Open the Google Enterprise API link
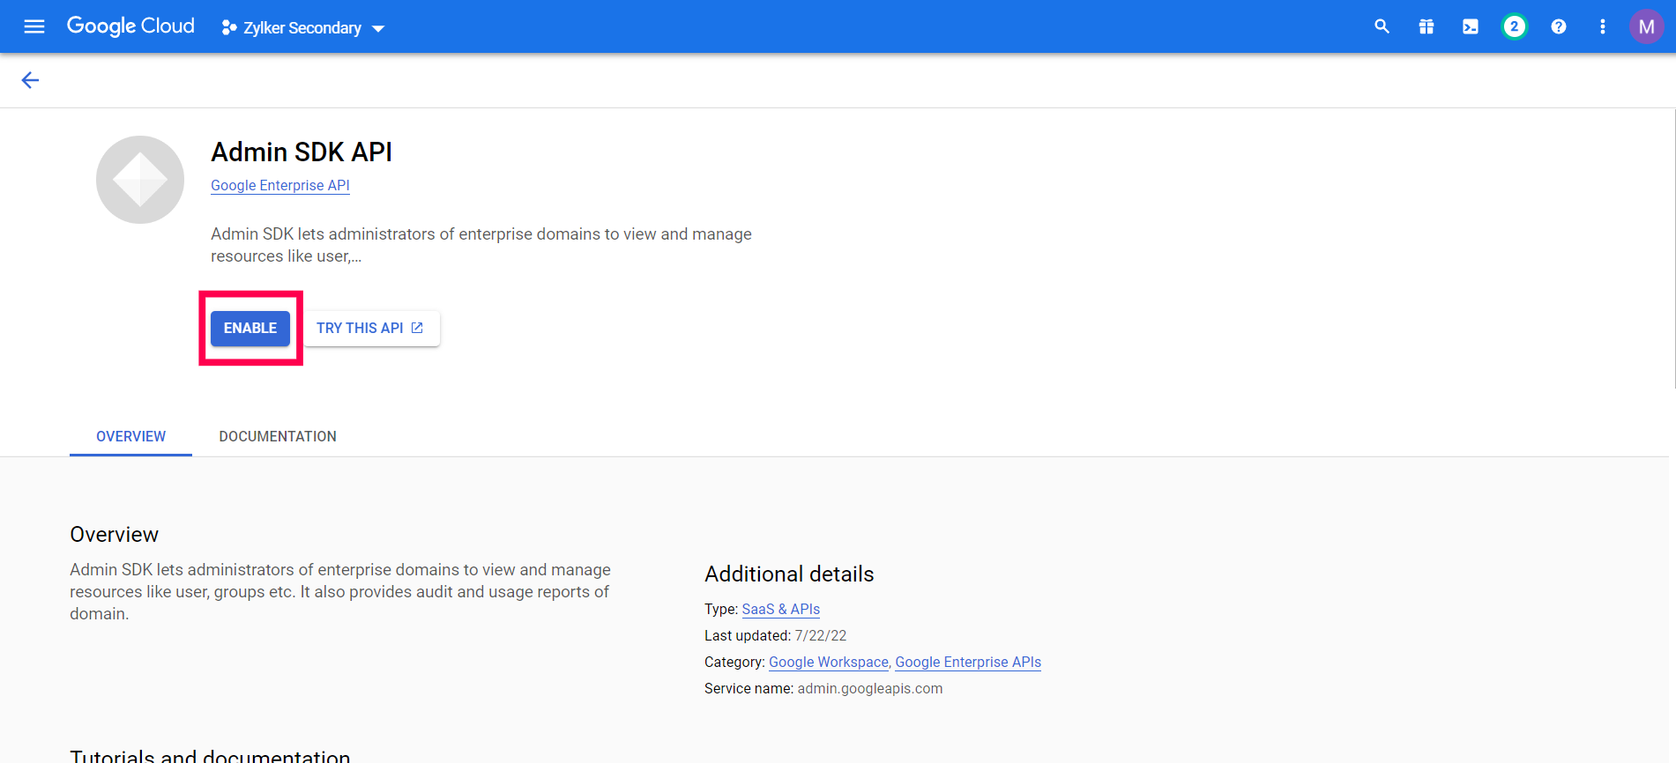Viewport: 1676px width, 763px height. coord(279,185)
